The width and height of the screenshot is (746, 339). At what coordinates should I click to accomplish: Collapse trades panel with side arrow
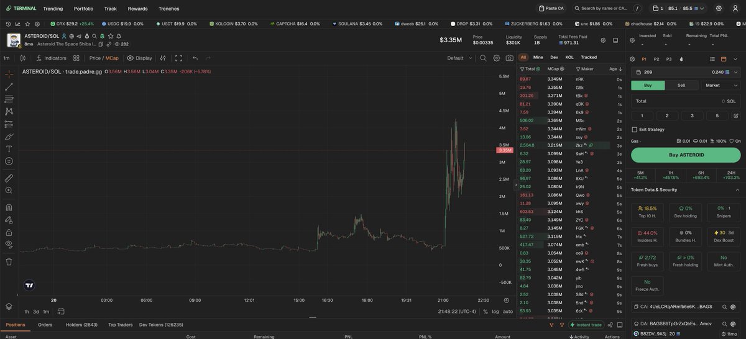click(515, 185)
